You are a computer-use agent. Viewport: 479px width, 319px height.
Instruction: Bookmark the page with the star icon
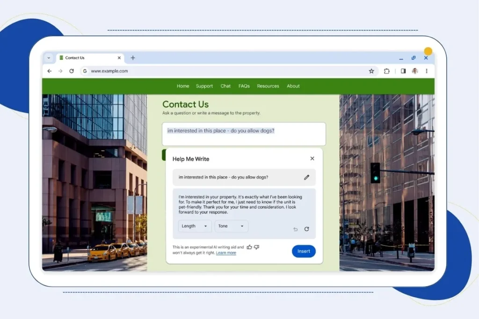(x=371, y=71)
